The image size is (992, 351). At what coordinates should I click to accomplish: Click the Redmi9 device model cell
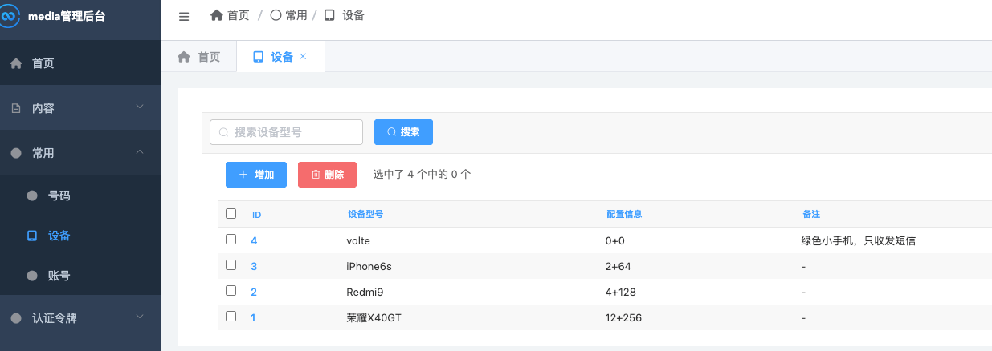[x=365, y=292]
